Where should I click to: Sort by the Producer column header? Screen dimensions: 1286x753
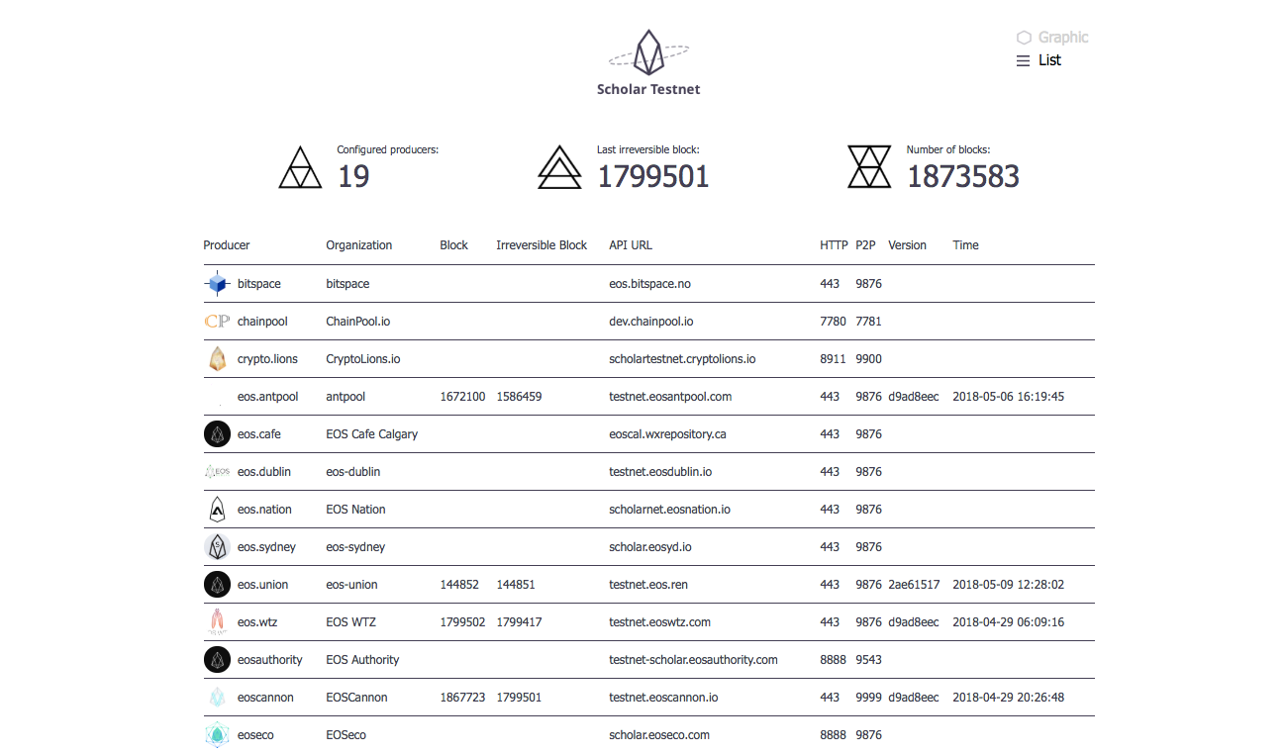(227, 245)
